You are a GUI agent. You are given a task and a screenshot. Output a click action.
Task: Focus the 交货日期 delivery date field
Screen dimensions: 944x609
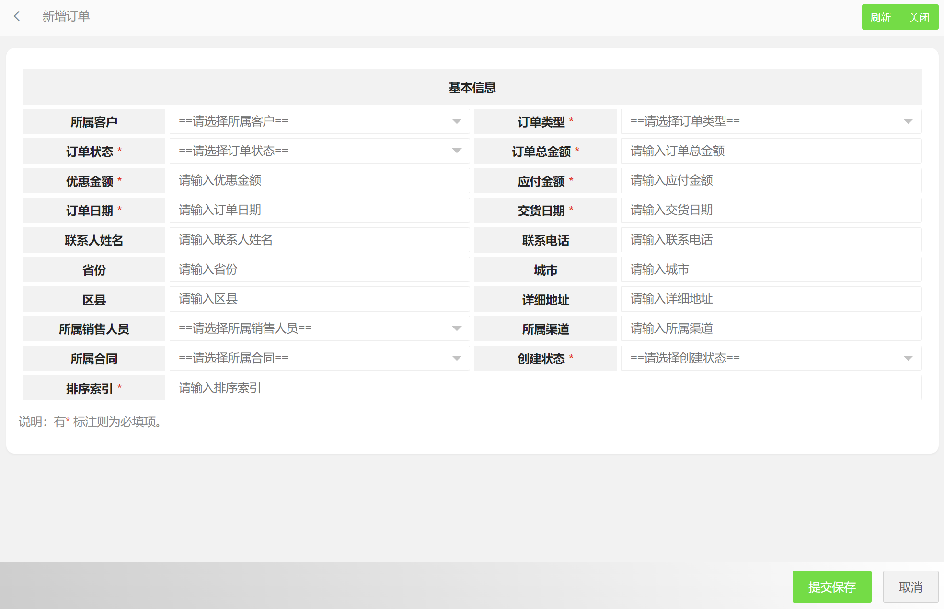tap(771, 211)
